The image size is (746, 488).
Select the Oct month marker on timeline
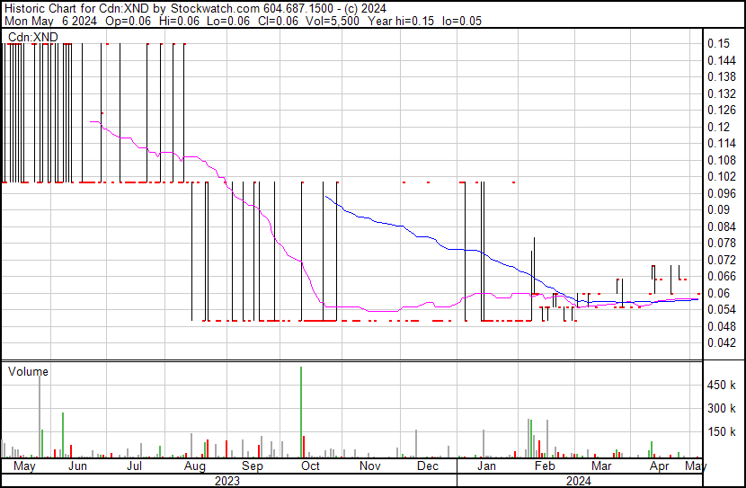tap(310, 466)
